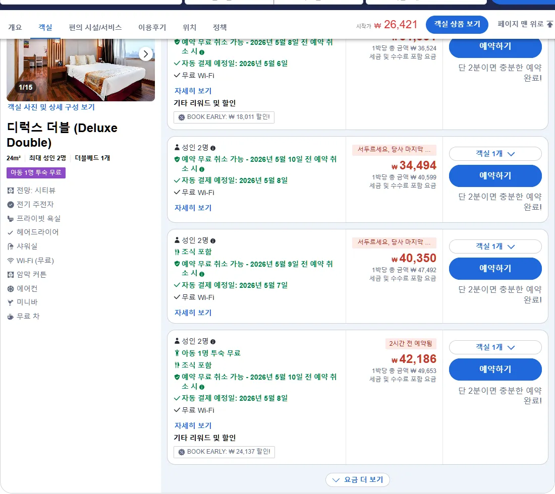
Task: Click discount badge icon in BOOK EARLY ₩24,137
Action: pyautogui.click(x=182, y=452)
